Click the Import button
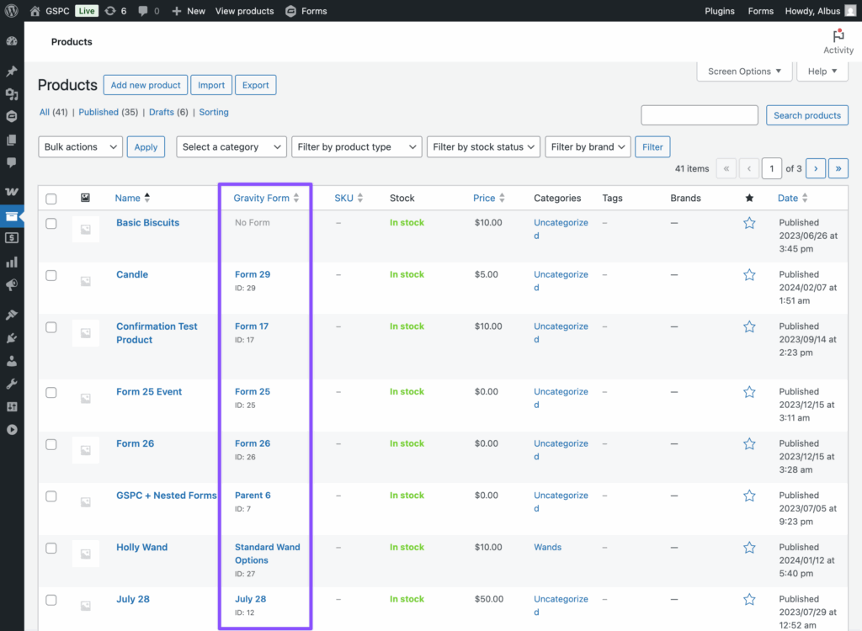Image resolution: width=862 pixels, height=631 pixels. tap(211, 85)
